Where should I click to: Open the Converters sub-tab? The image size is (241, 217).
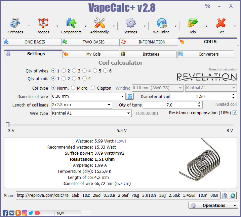click(206, 54)
